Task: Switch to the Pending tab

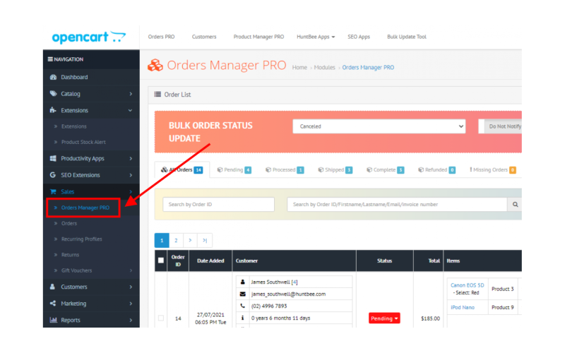Action: 234,169
